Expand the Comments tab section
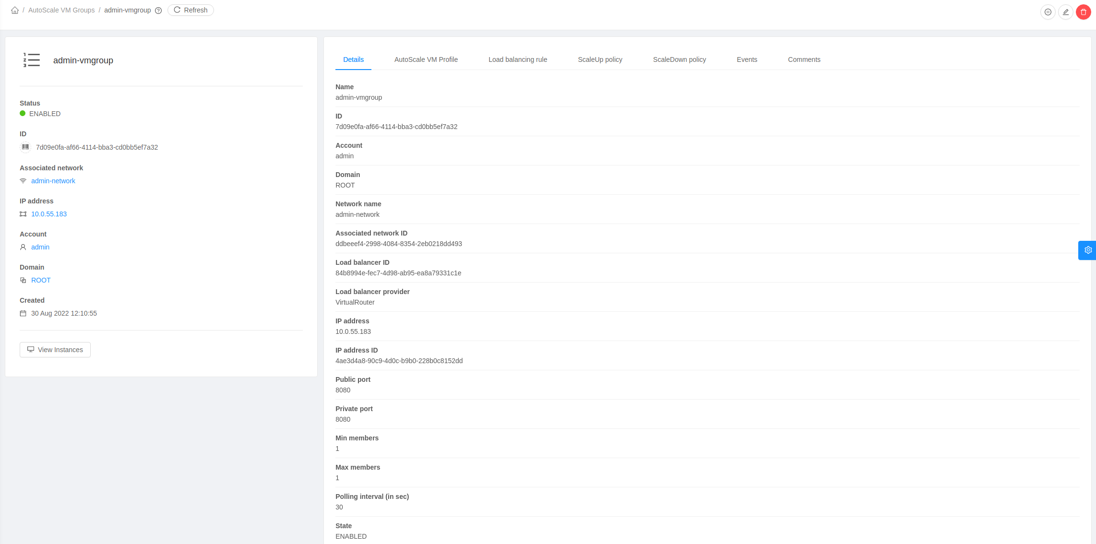The width and height of the screenshot is (1096, 544). pyautogui.click(x=804, y=59)
